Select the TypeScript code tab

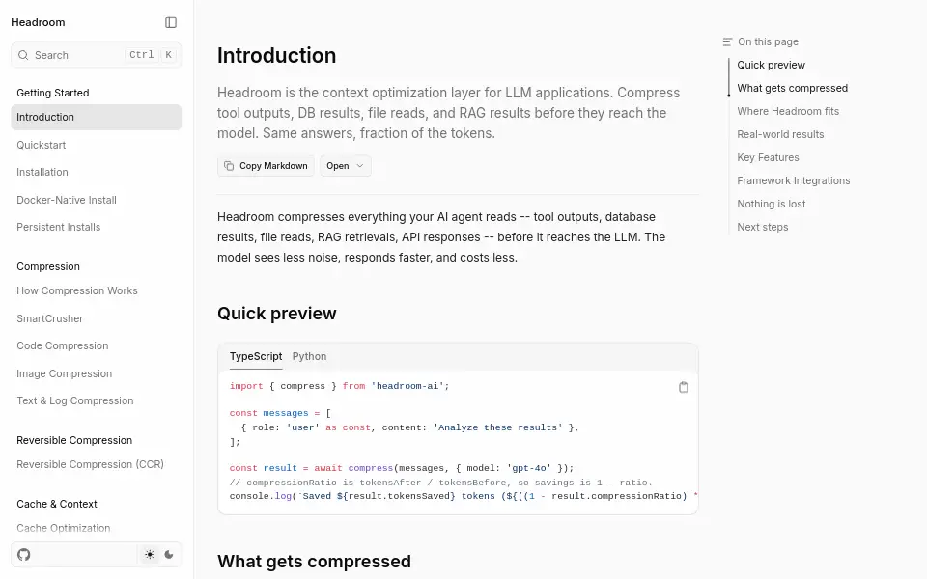click(x=256, y=356)
